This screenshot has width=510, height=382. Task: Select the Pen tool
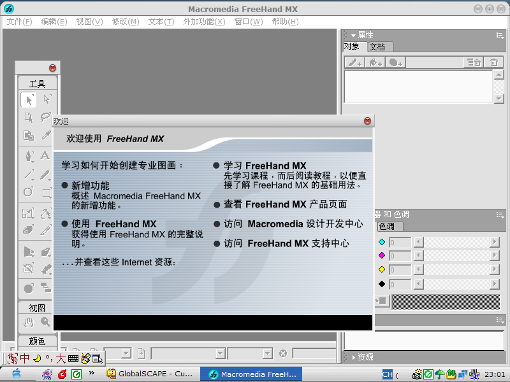(x=29, y=156)
